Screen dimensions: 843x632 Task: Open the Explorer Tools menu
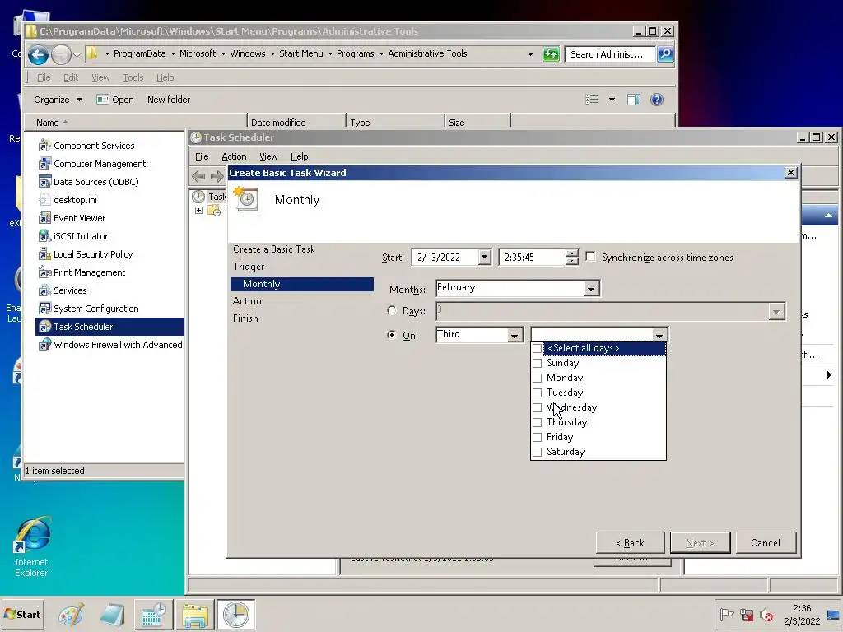pos(133,77)
